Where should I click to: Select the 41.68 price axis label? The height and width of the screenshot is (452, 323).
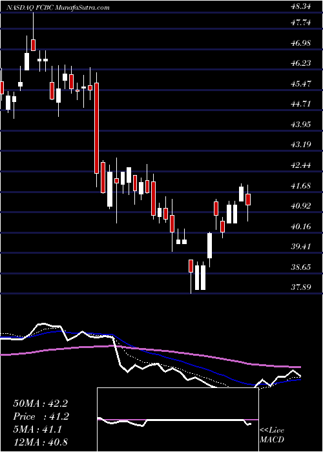pyautogui.click(x=300, y=186)
